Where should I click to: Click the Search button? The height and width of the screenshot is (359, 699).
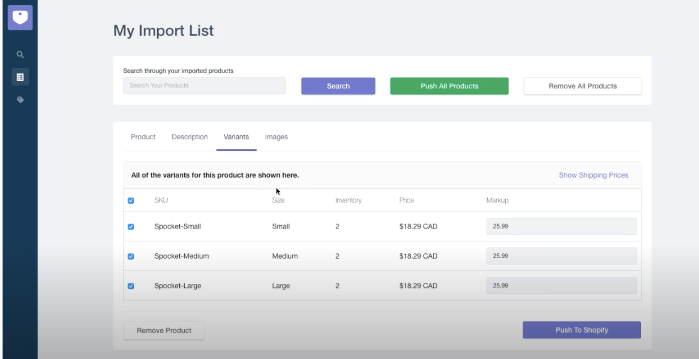click(338, 86)
